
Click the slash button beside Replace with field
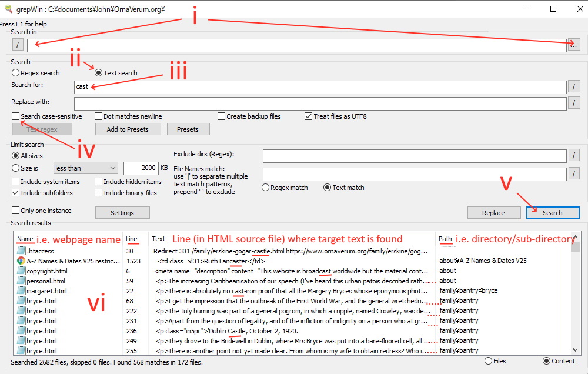[574, 103]
